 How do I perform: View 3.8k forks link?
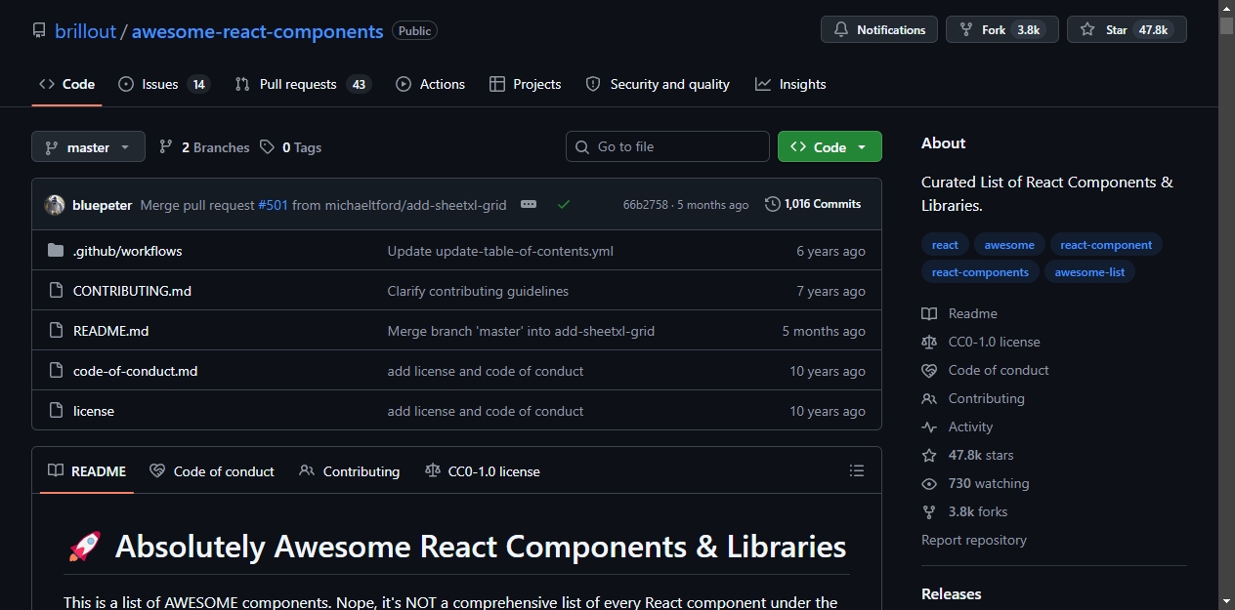pos(964,511)
